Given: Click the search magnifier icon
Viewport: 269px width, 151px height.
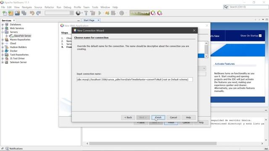Looking at the screenshot, I should click(226, 7).
